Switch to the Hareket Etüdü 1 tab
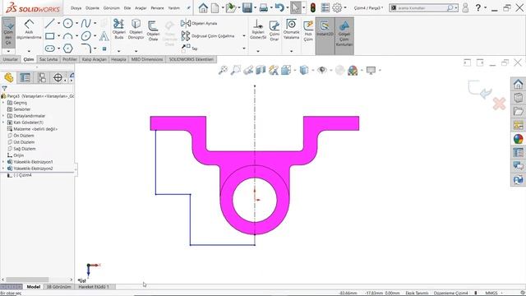Viewport: 526px width, 296px height. [x=94, y=287]
